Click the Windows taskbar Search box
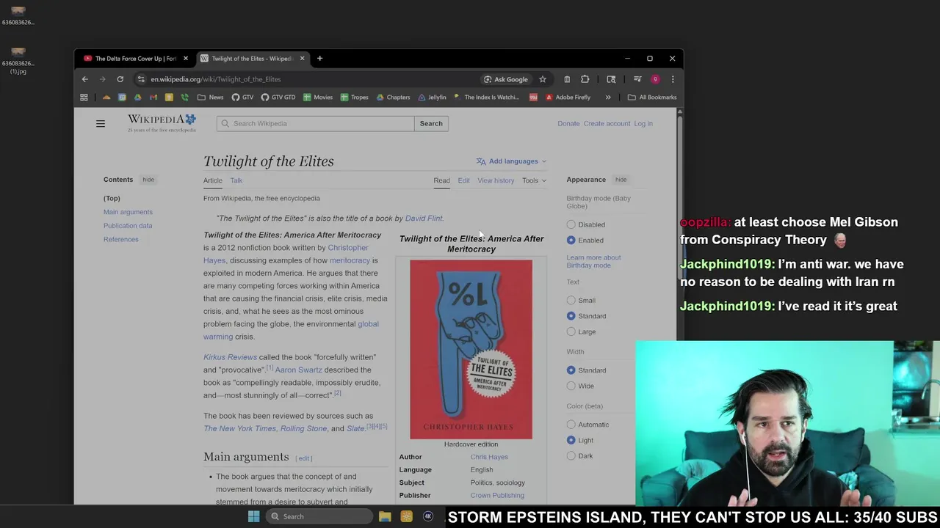 point(318,516)
